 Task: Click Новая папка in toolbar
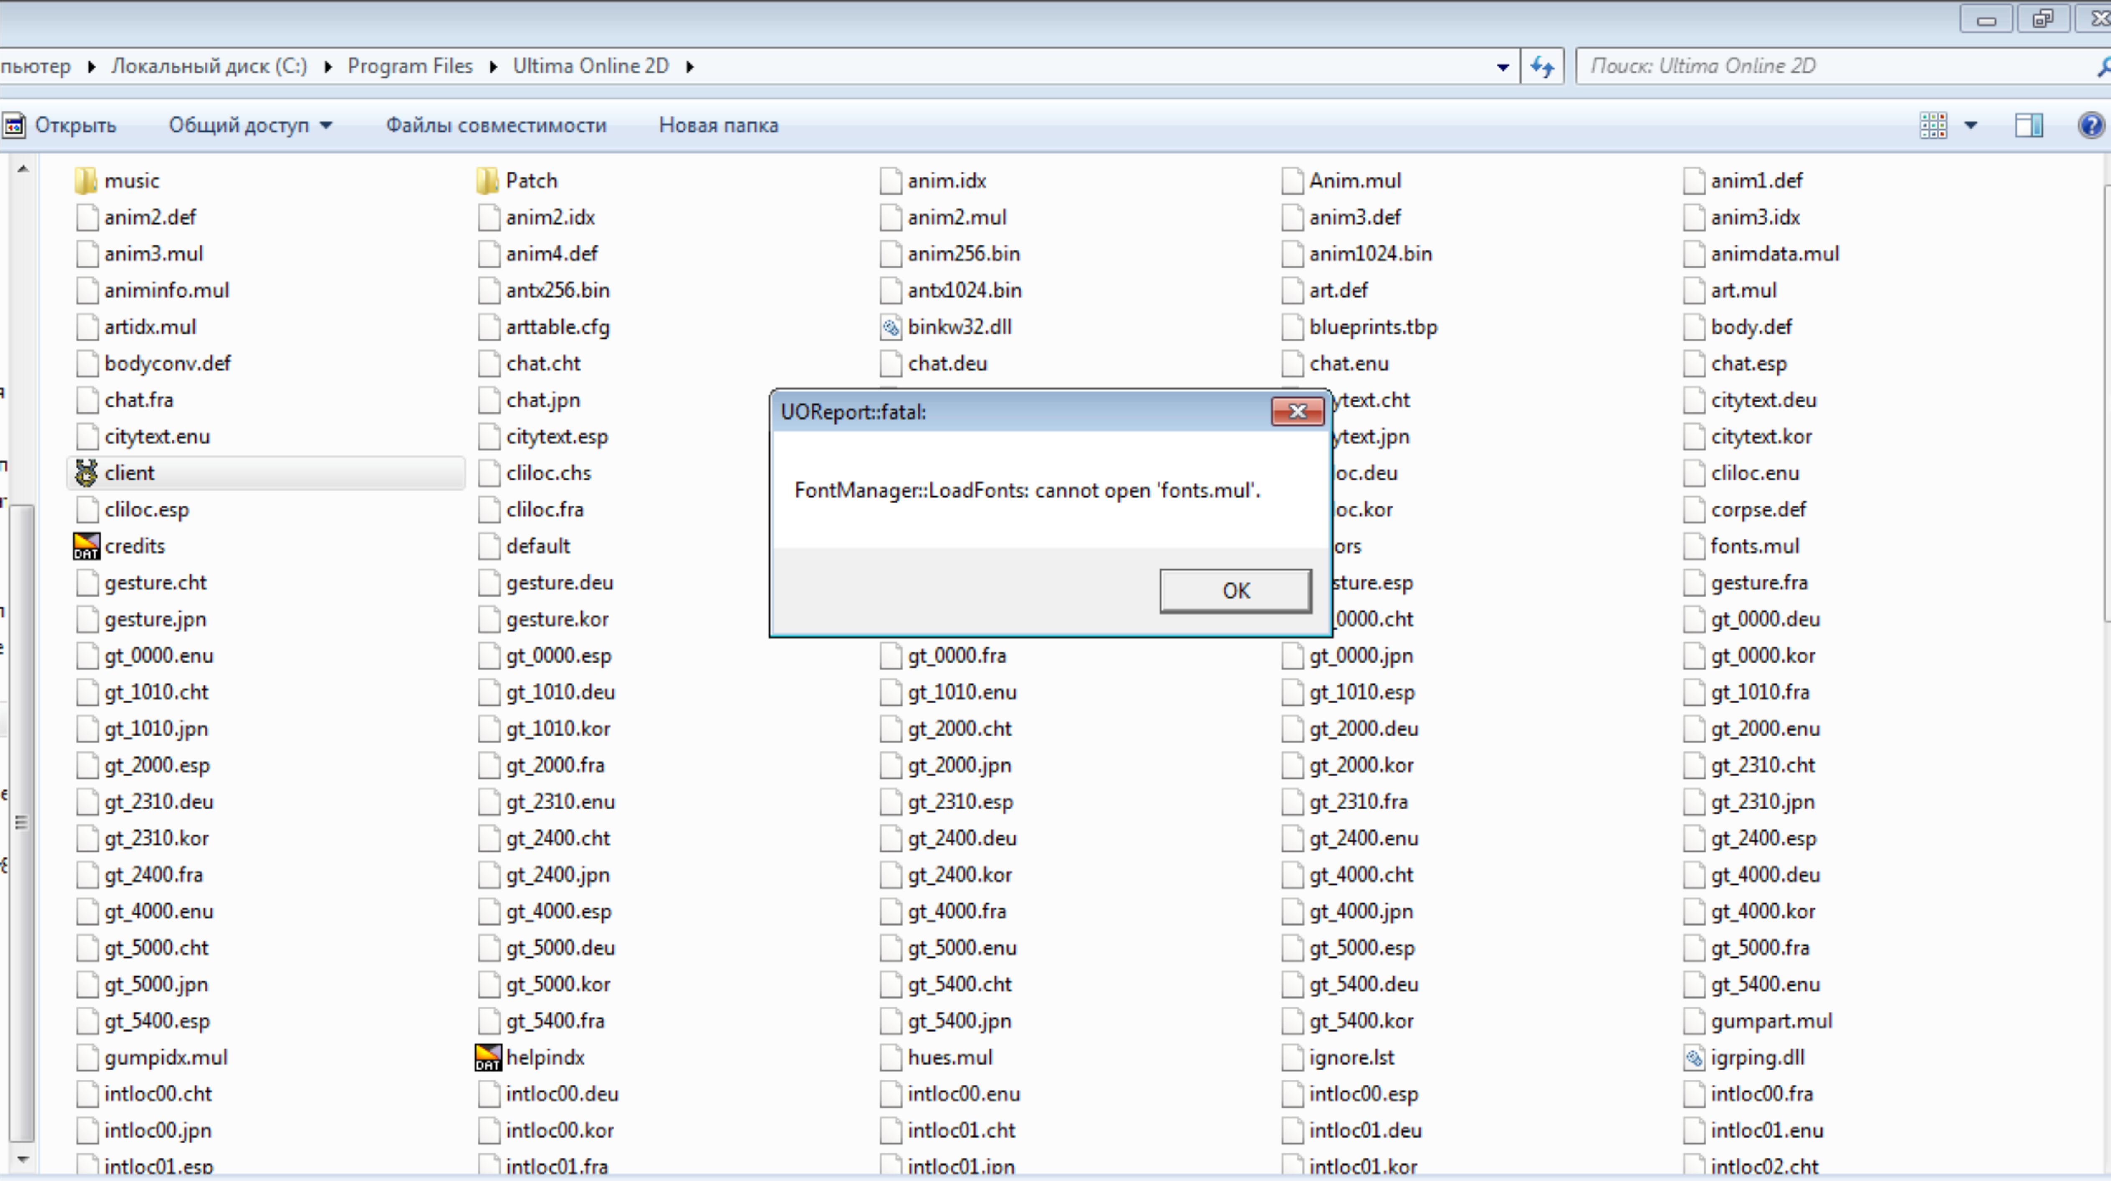tap(718, 125)
